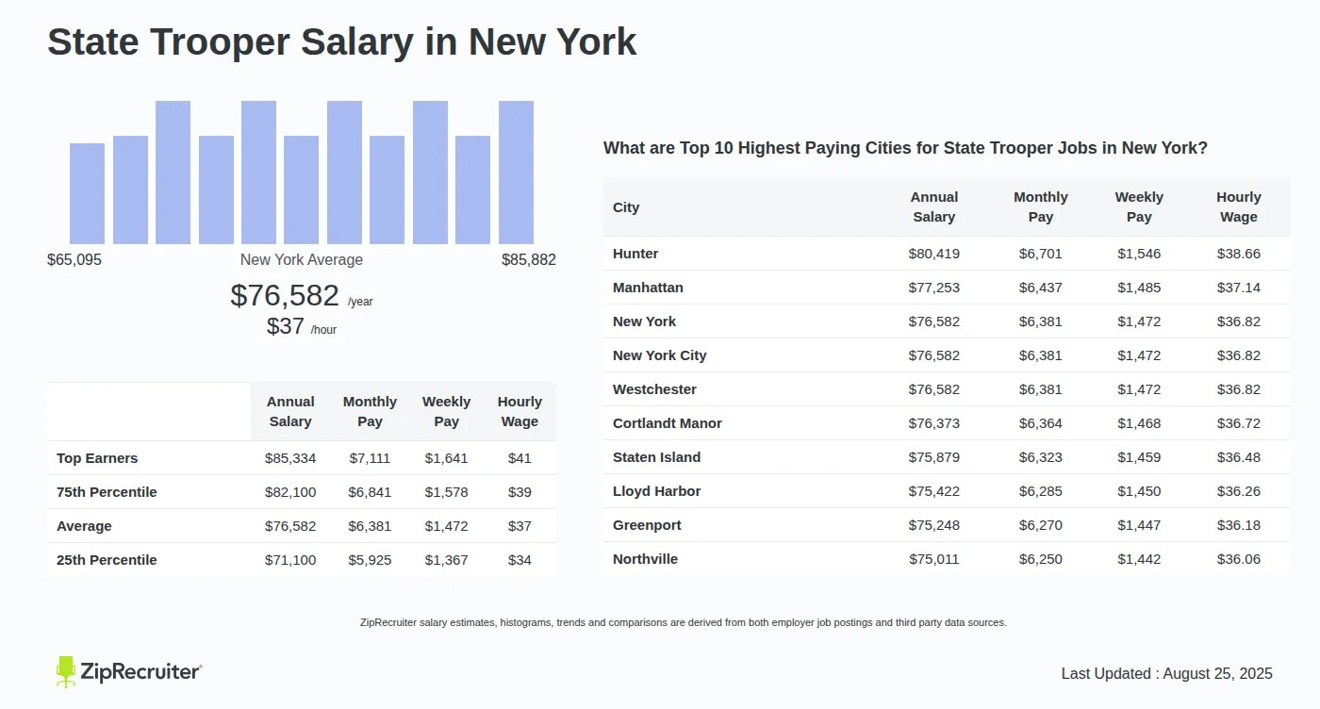
Task: Click 25th Percentile annual salary $71,100
Action: coord(290,560)
